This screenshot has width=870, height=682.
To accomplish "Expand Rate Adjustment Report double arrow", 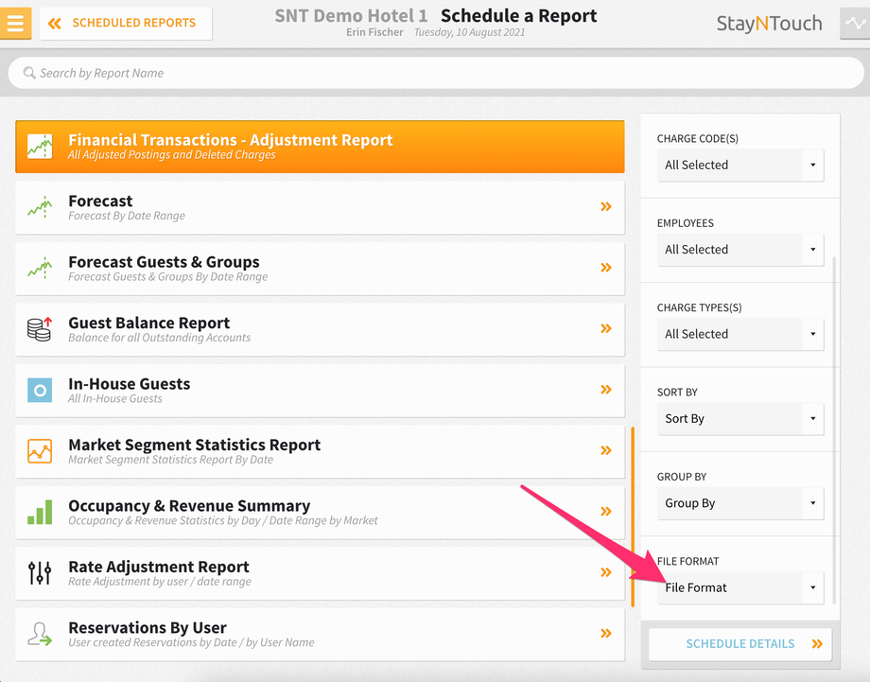I will [606, 572].
